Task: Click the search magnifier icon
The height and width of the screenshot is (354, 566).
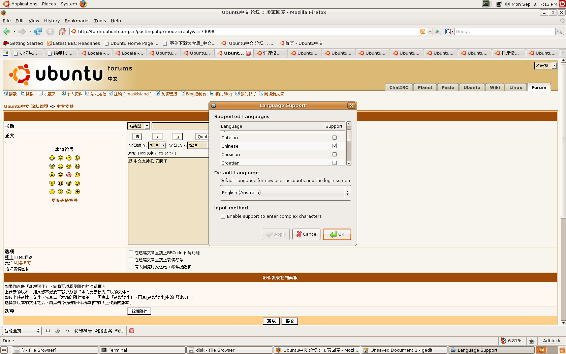Action: tap(559, 31)
